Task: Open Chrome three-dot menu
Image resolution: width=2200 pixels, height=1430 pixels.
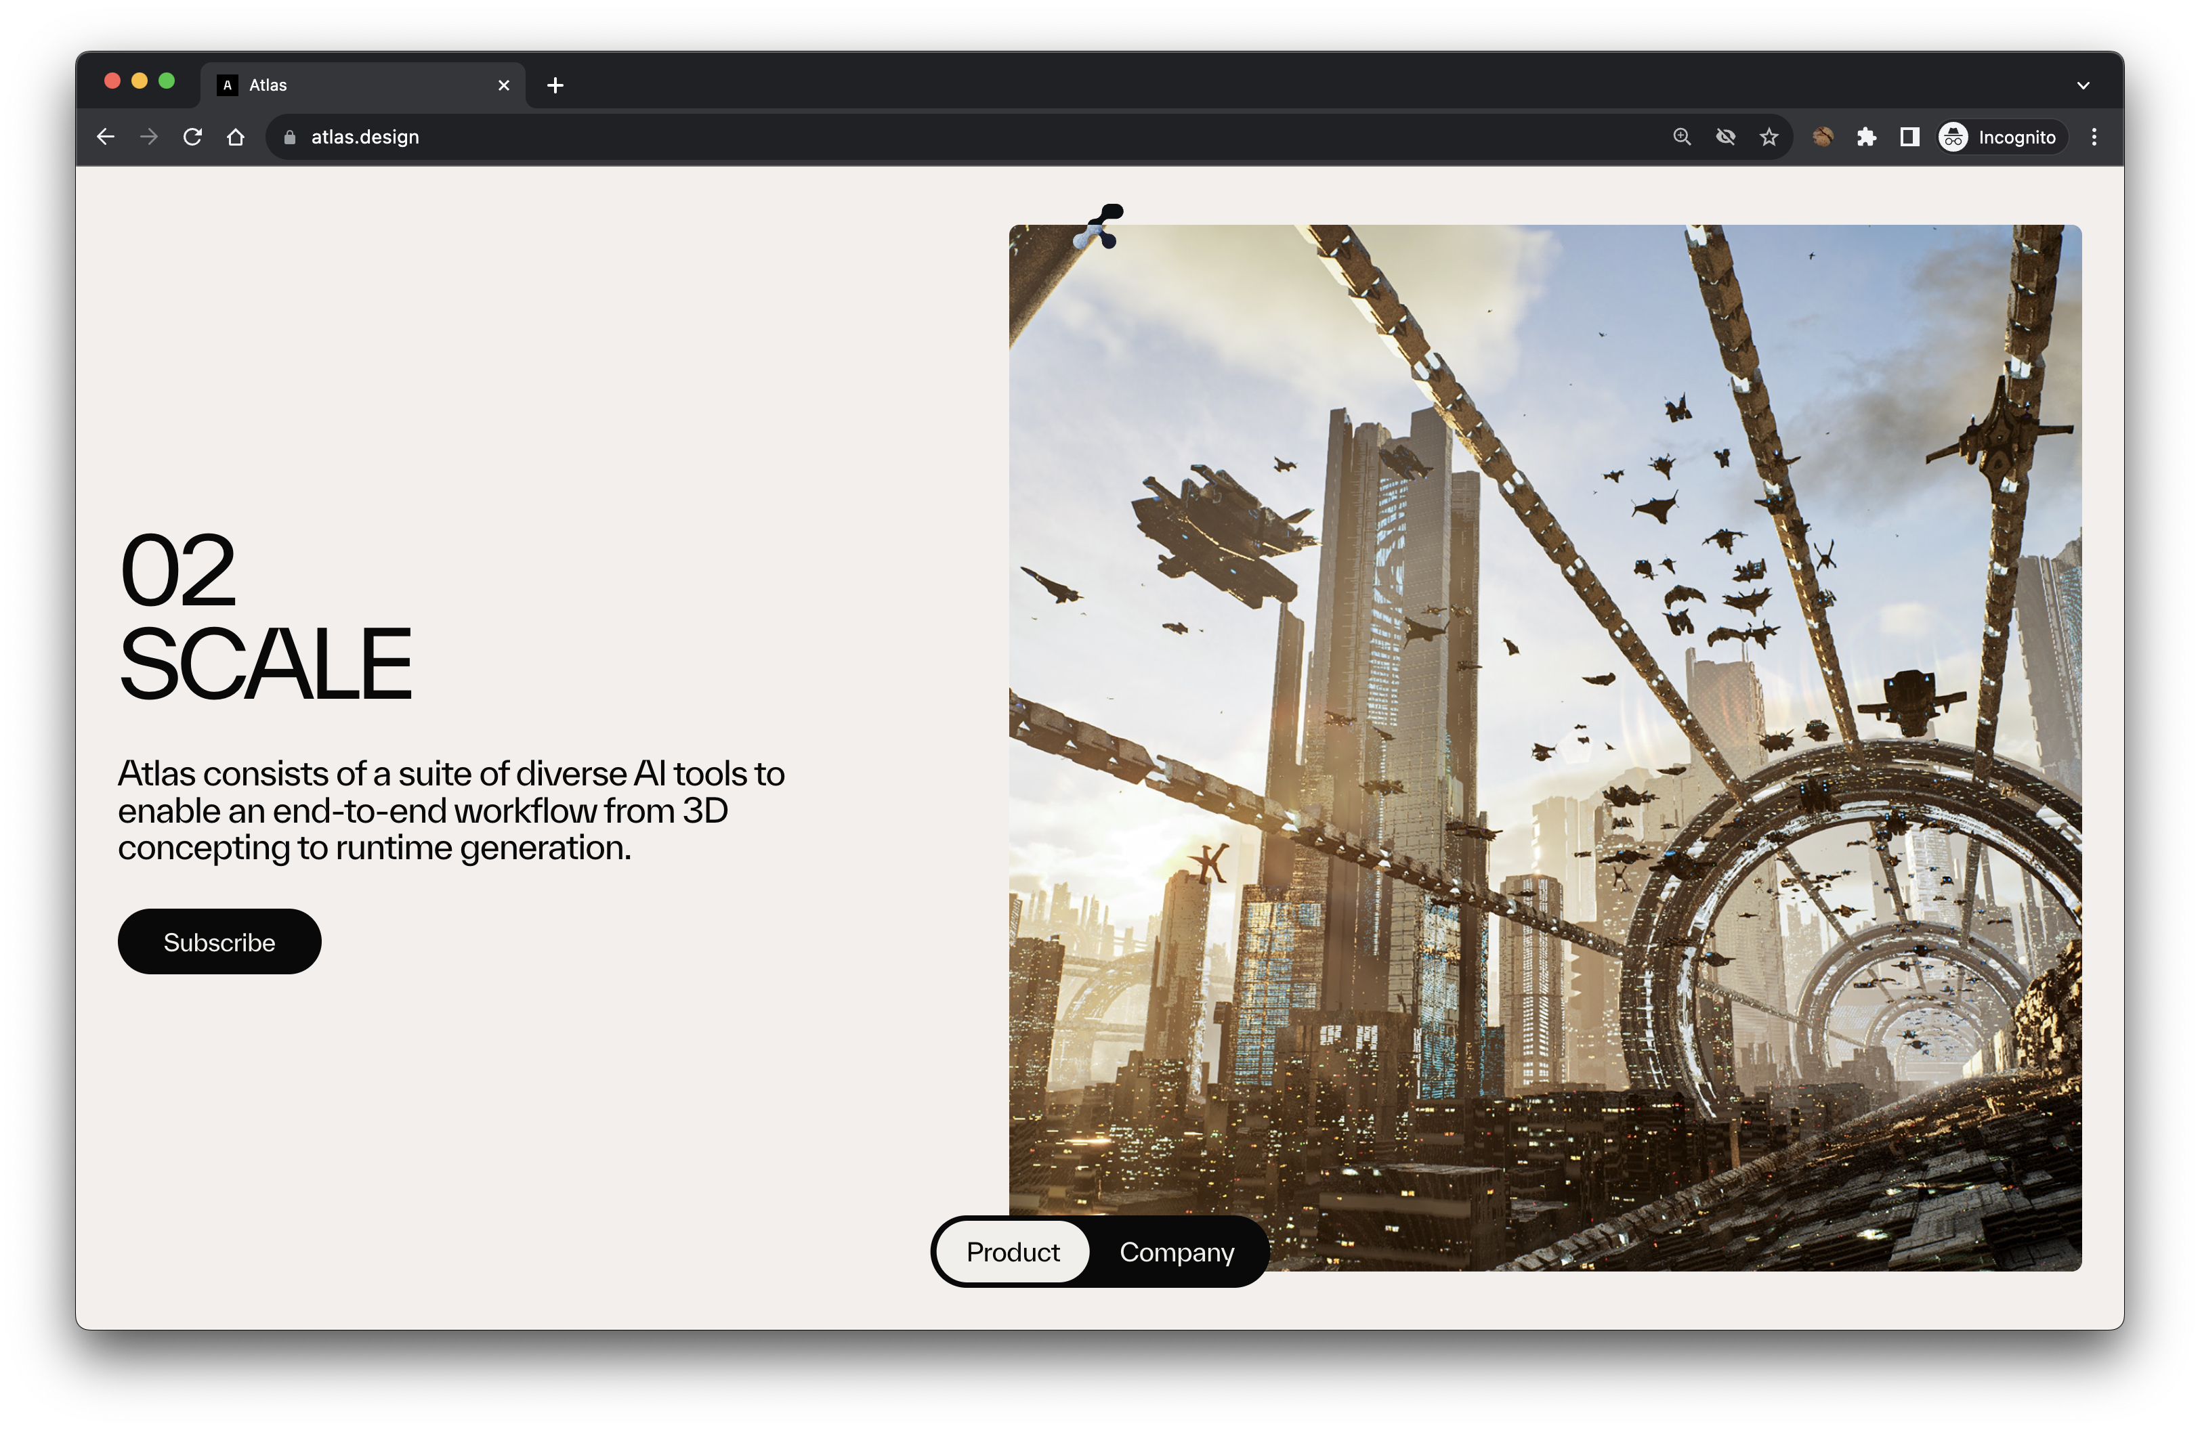Action: pyautogui.click(x=2094, y=137)
